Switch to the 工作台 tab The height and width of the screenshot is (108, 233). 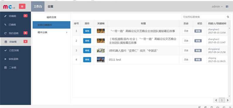38,6
